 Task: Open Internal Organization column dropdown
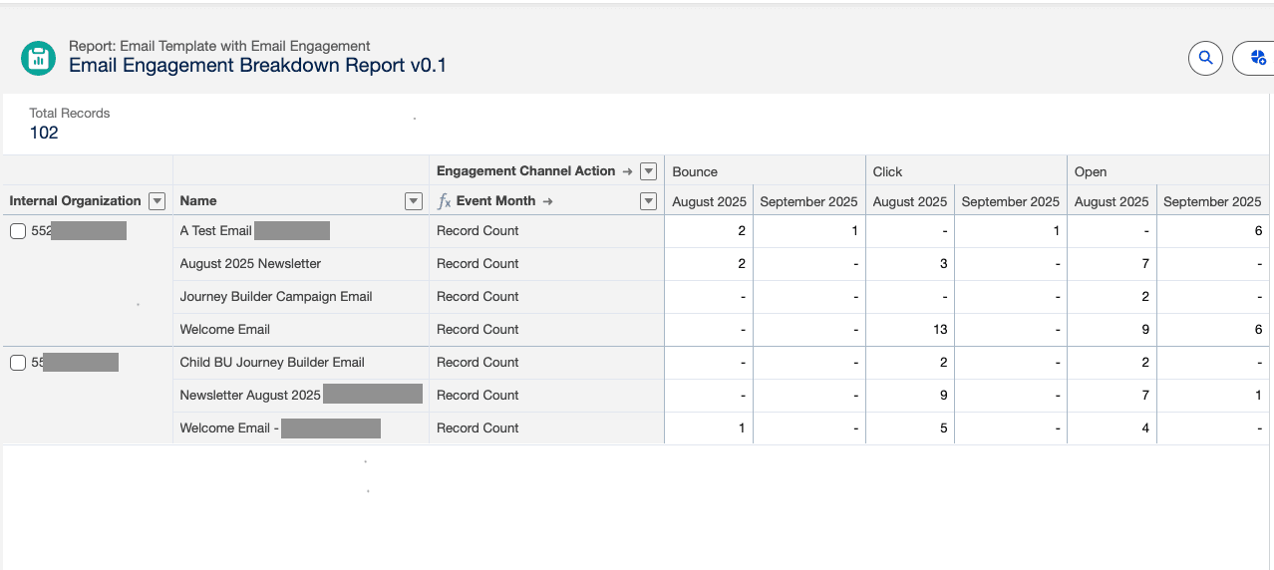point(157,201)
